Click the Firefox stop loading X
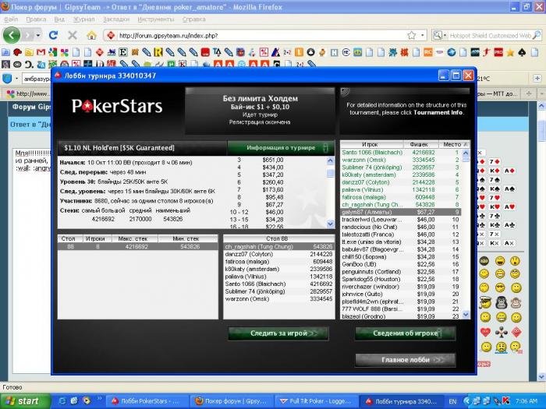546x409 pixels. [x=73, y=35]
